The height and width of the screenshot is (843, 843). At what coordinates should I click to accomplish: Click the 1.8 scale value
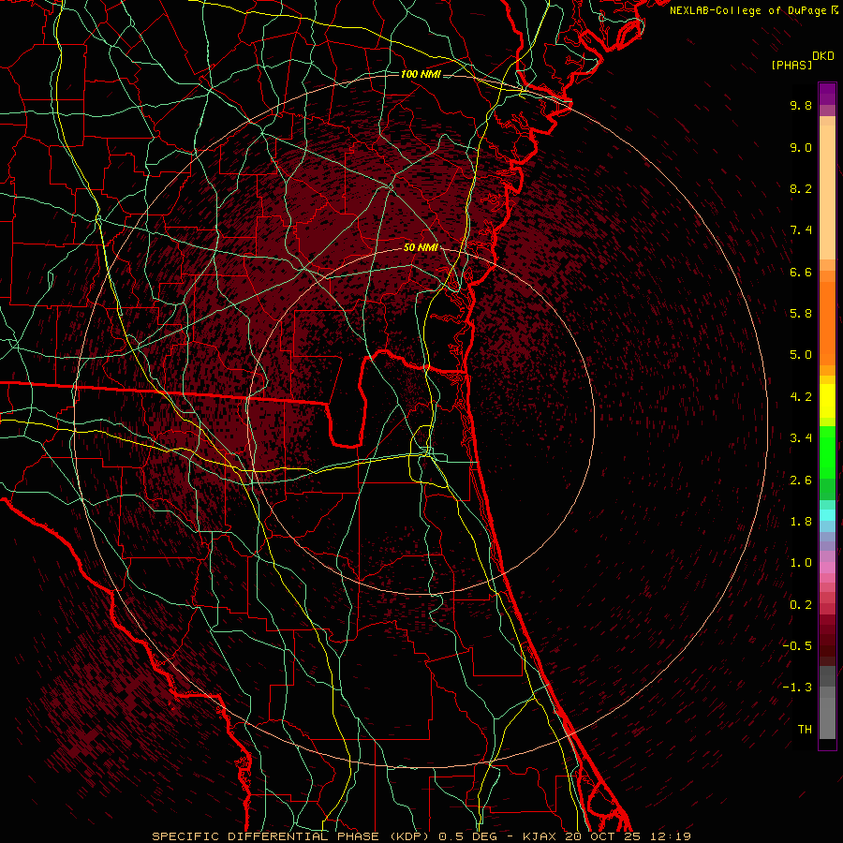pyautogui.click(x=801, y=522)
